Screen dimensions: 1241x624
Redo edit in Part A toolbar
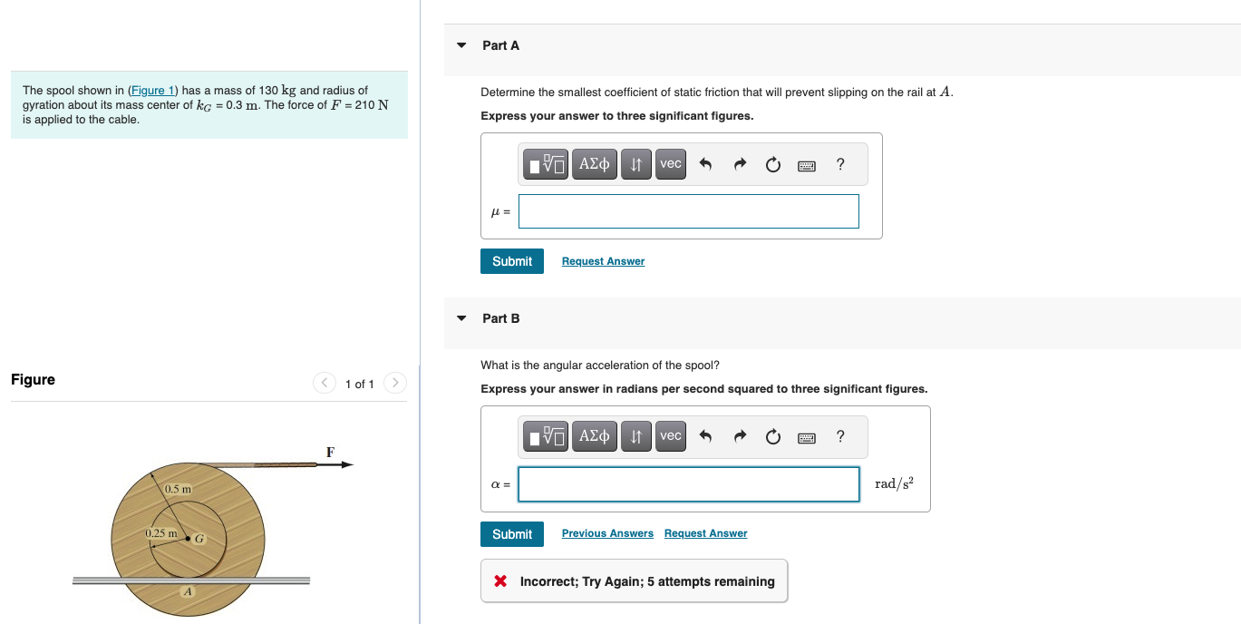click(x=740, y=165)
